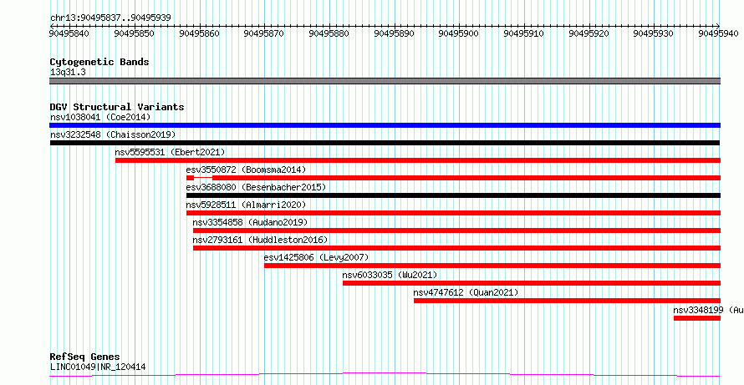The image size is (744, 385).
Task: Click ruler position 90495930
Action: [654, 33]
